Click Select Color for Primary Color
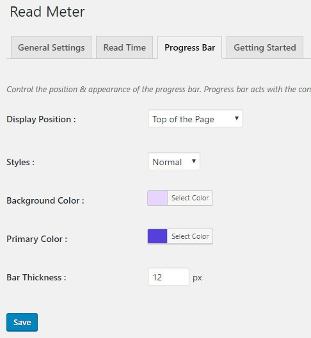 pos(190,236)
